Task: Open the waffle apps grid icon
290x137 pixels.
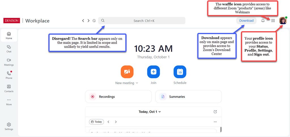Action: click(273, 20)
